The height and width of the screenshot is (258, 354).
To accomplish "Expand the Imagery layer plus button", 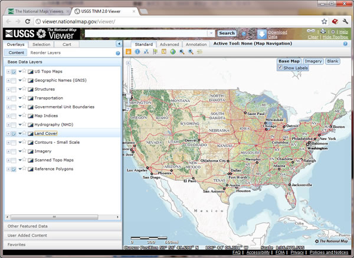I will coord(8,151).
